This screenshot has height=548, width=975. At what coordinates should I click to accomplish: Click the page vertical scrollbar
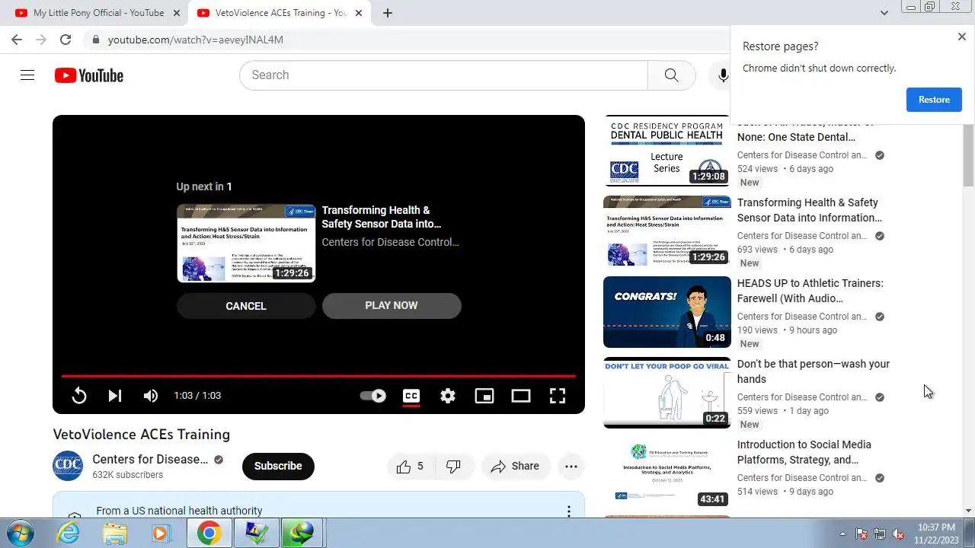(968, 155)
